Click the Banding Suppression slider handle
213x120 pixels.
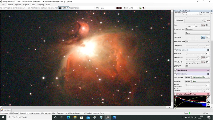(186, 85)
